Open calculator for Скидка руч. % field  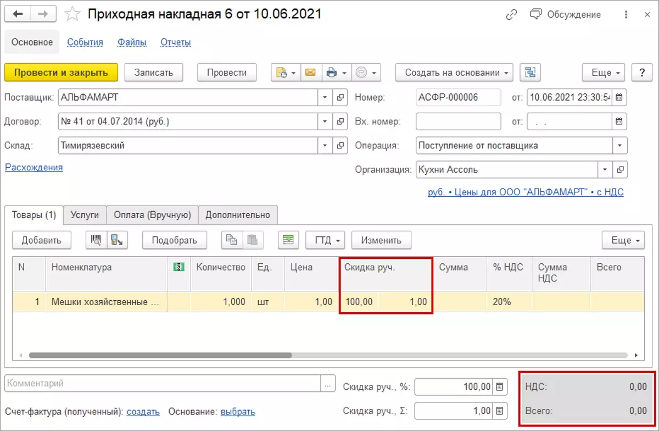(500, 387)
